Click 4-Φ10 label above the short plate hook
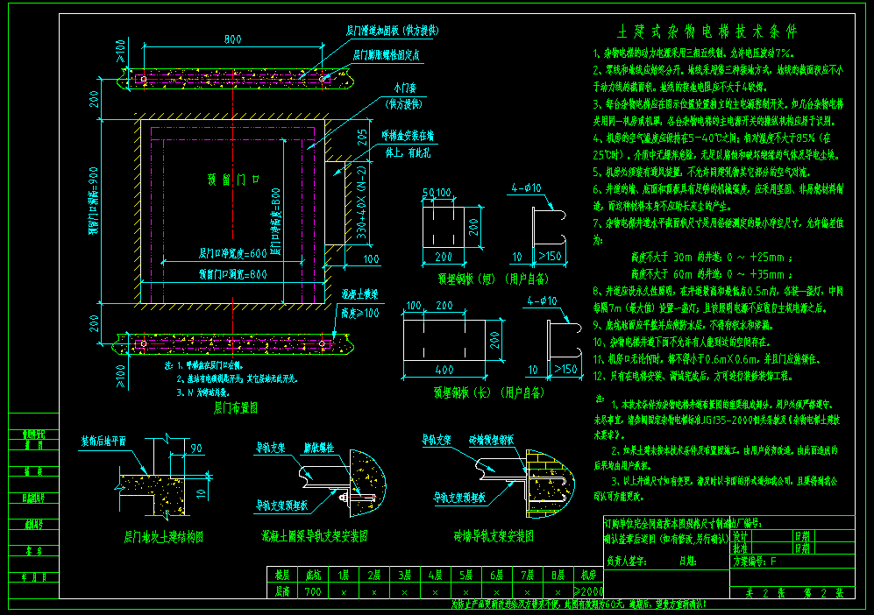The height and width of the screenshot is (615, 874). [x=526, y=188]
